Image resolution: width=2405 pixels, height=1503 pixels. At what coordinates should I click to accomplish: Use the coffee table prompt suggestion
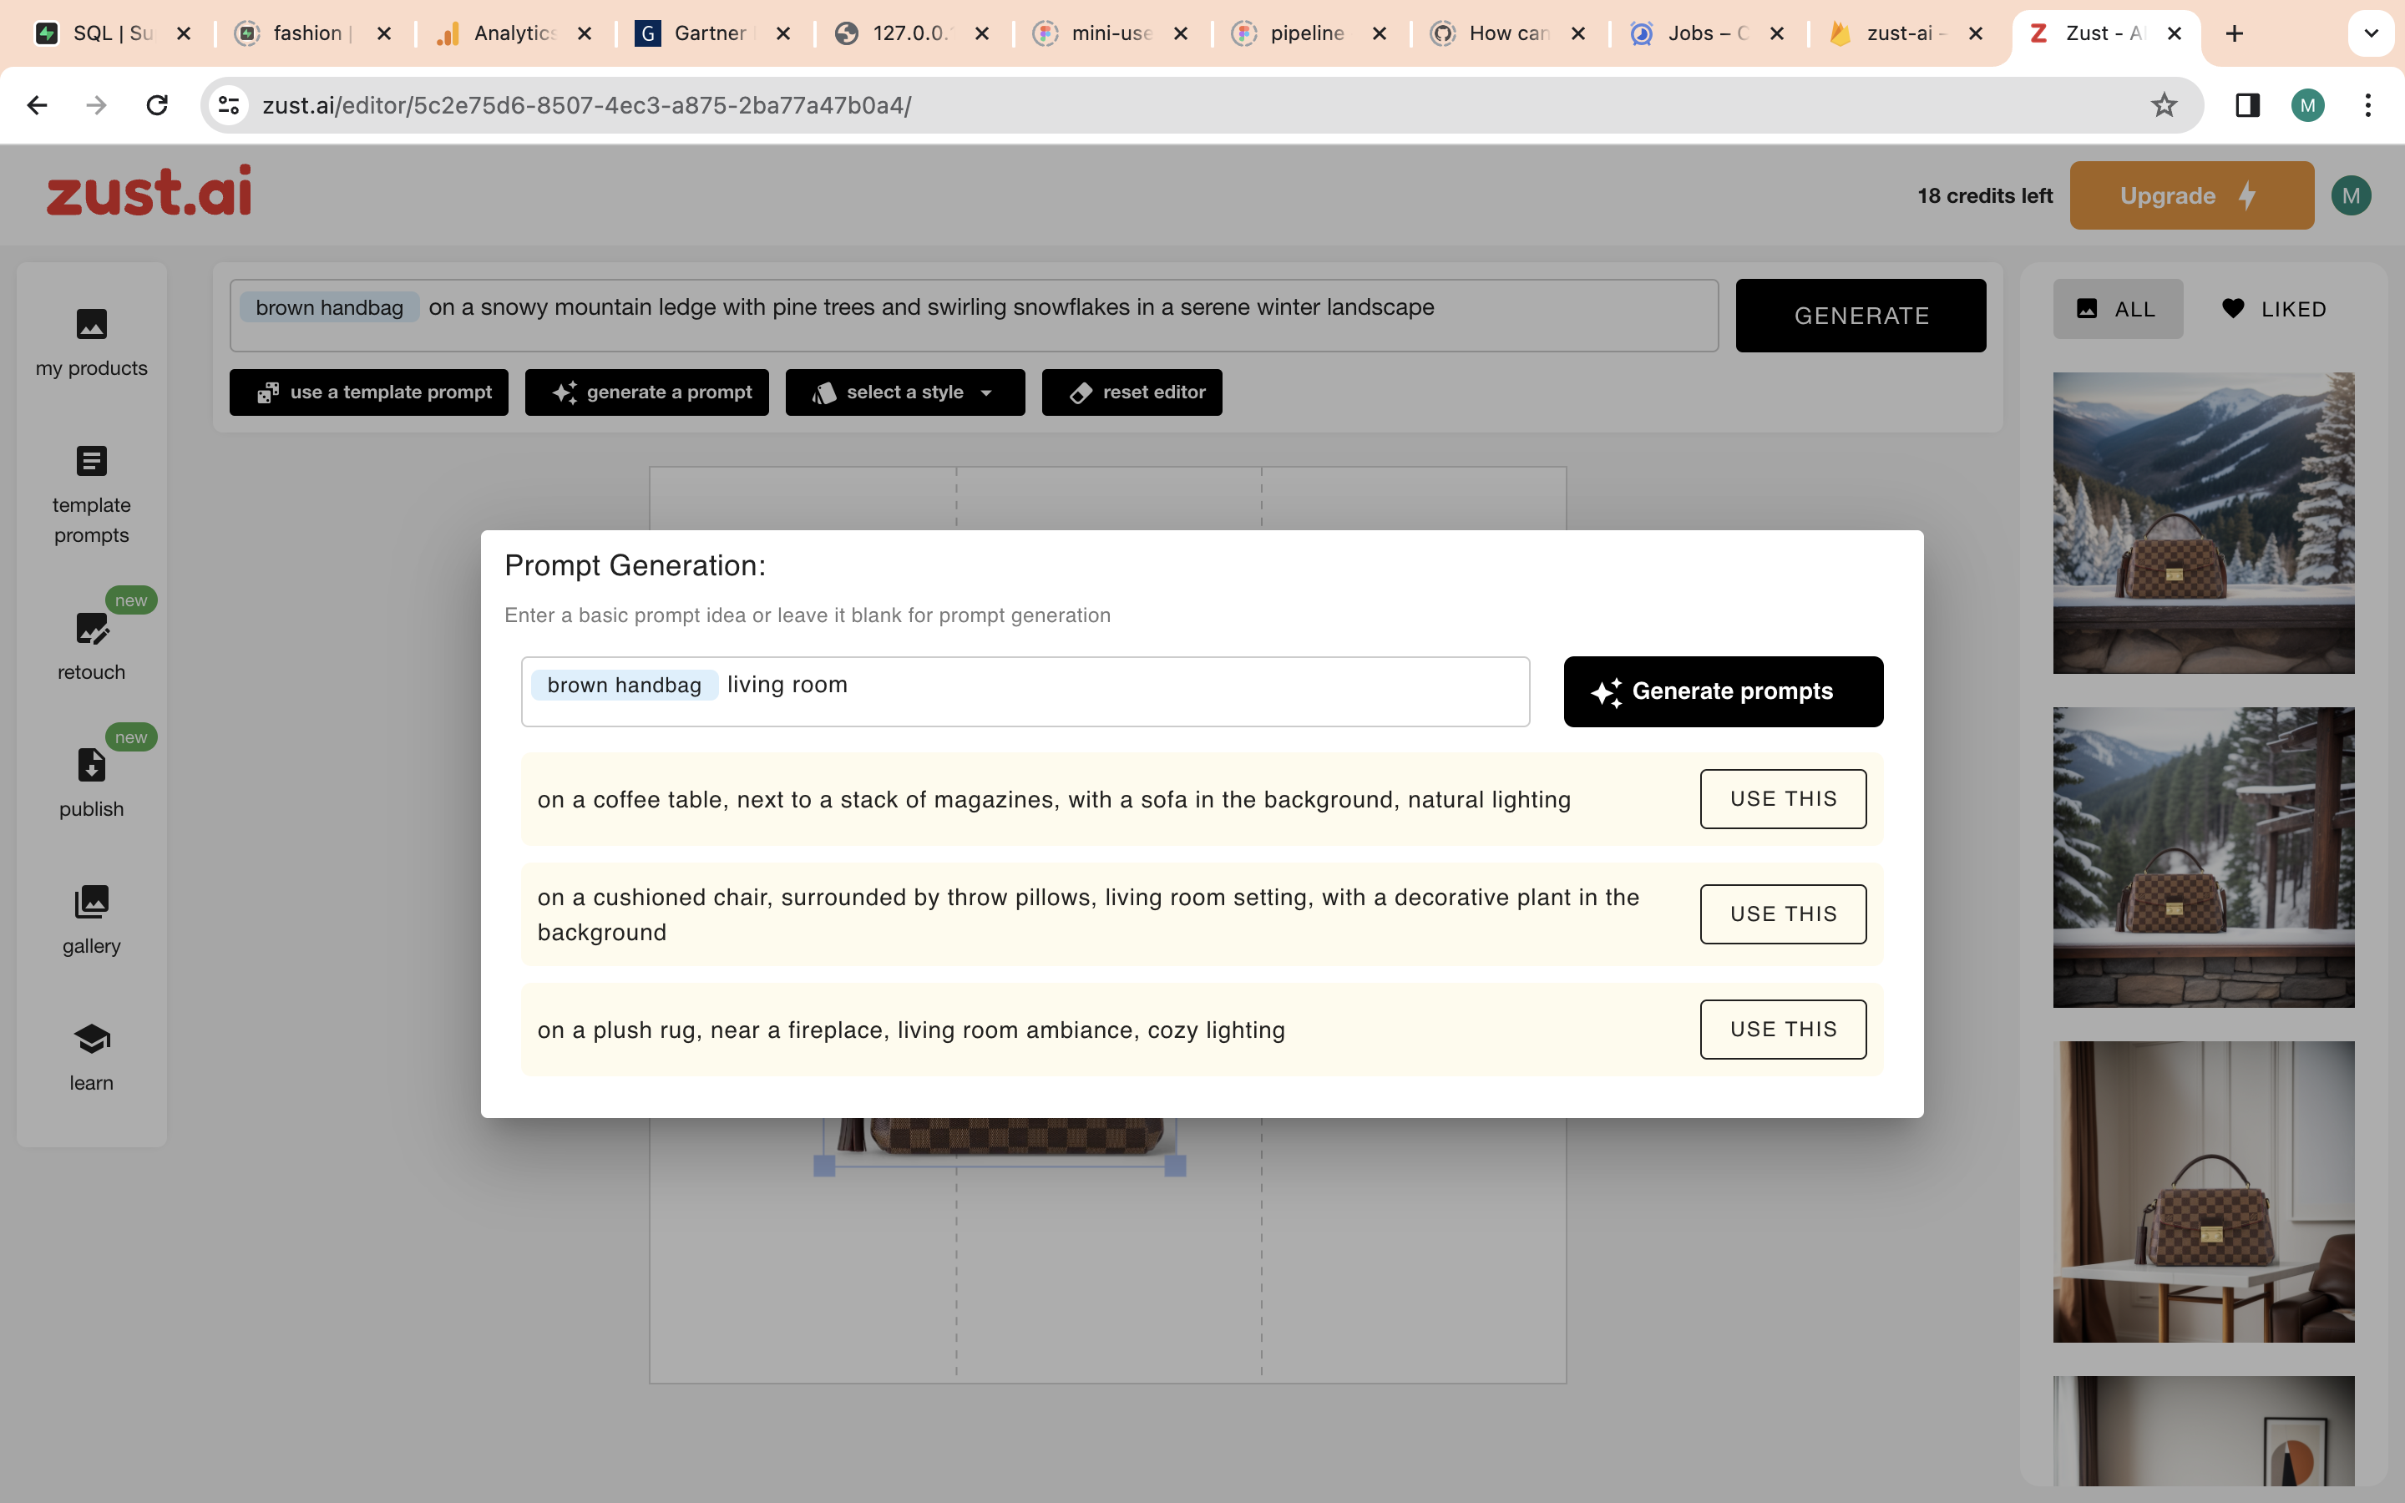tap(1782, 798)
